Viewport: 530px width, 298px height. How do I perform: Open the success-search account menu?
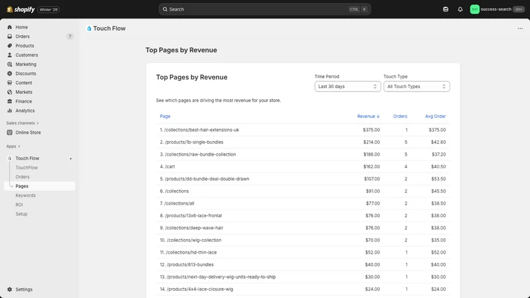(x=497, y=9)
